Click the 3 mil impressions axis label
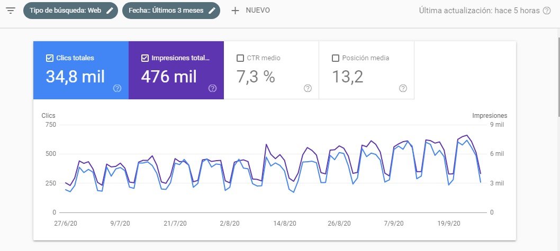 [497, 183]
